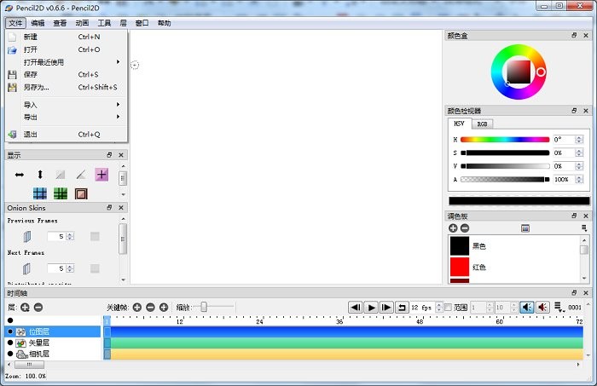Click the vertical flip icon in 显示 panel
Image resolution: width=597 pixels, height=386 pixels.
coord(39,174)
